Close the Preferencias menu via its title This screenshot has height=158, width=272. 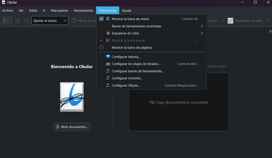(x=108, y=10)
